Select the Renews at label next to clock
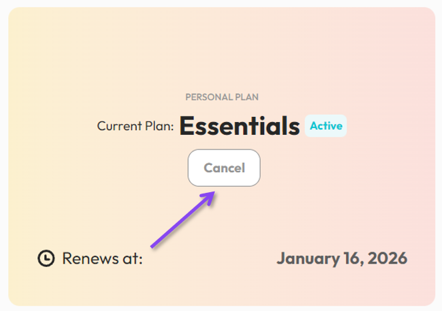The width and height of the screenshot is (442, 311). pos(102,258)
